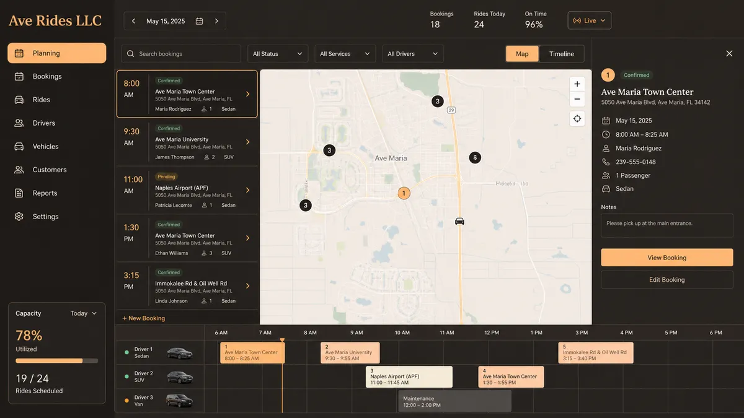Recenter map with locate icon

(x=577, y=119)
